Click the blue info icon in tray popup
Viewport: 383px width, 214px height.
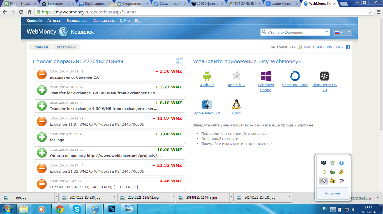tap(341, 163)
